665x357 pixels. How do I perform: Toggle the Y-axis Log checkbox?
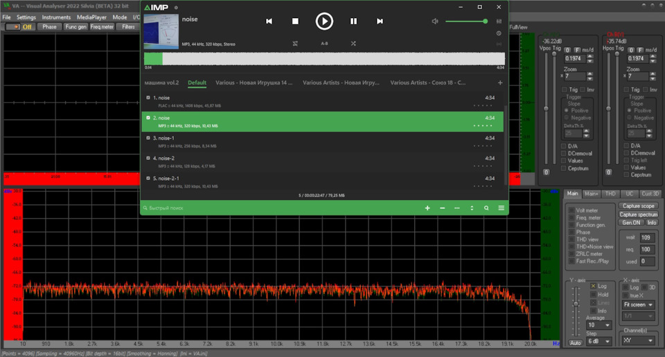(594, 286)
